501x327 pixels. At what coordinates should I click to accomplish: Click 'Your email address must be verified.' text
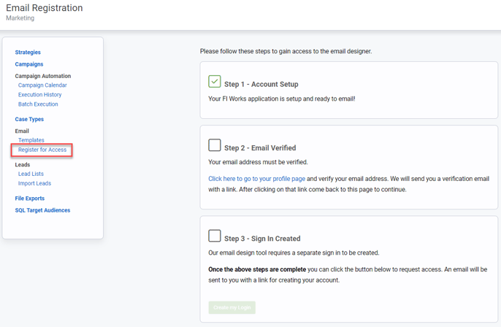click(x=259, y=162)
